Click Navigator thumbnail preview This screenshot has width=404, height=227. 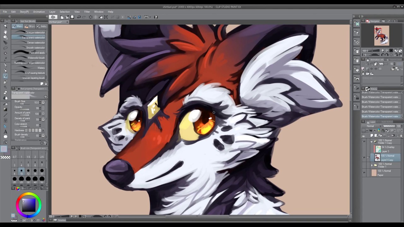(x=382, y=36)
